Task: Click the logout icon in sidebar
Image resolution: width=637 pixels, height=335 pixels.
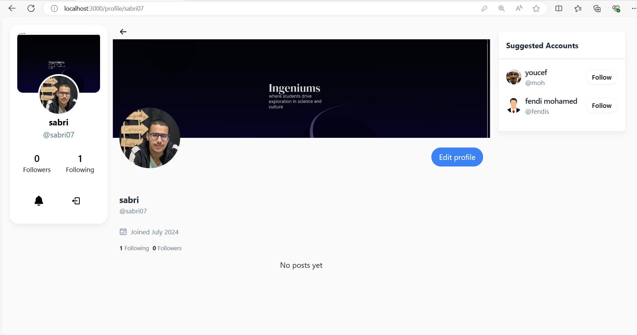Action: point(76,201)
